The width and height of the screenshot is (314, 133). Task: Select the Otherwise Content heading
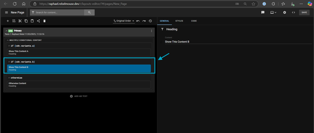click(x=79, y=85)
